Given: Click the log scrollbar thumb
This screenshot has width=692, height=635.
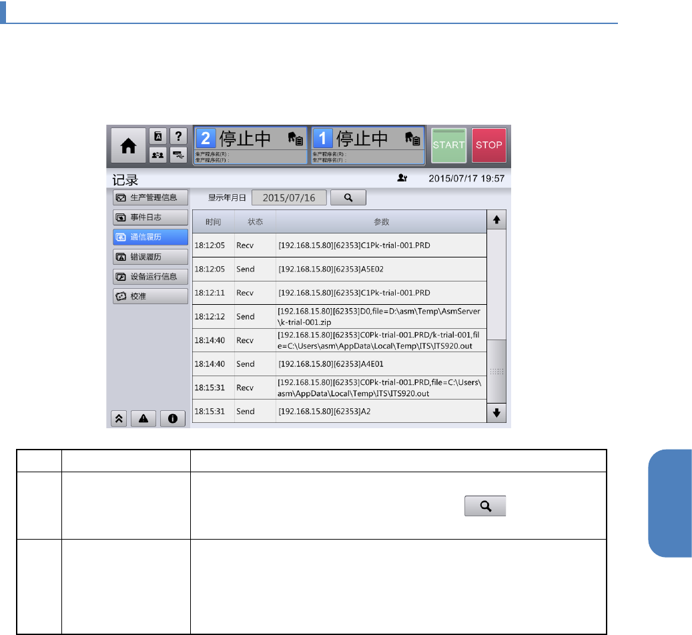Looking at the screenshot, I should (x=496, y=371).
